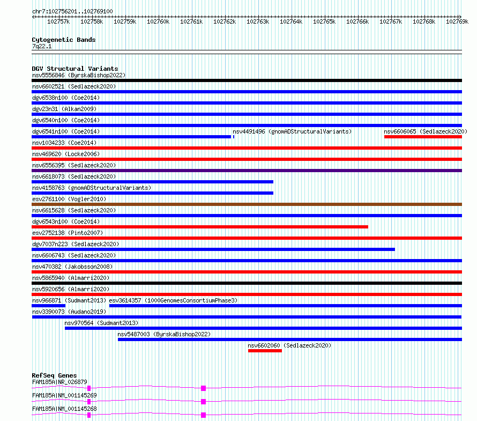Click the nsv5487003 (ByrskaBishop2022) label
Screen dimensions: 477x421
(164, 334)
